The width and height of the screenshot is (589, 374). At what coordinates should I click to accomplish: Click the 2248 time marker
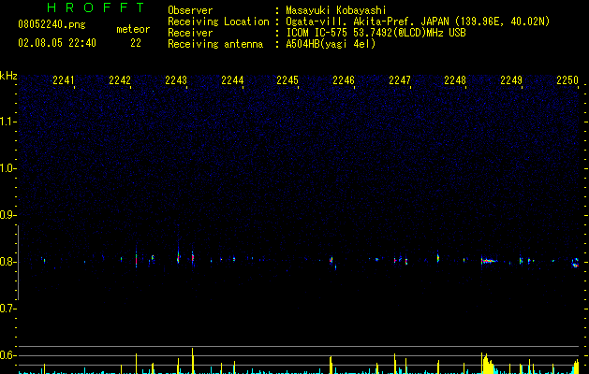(455, 80)
